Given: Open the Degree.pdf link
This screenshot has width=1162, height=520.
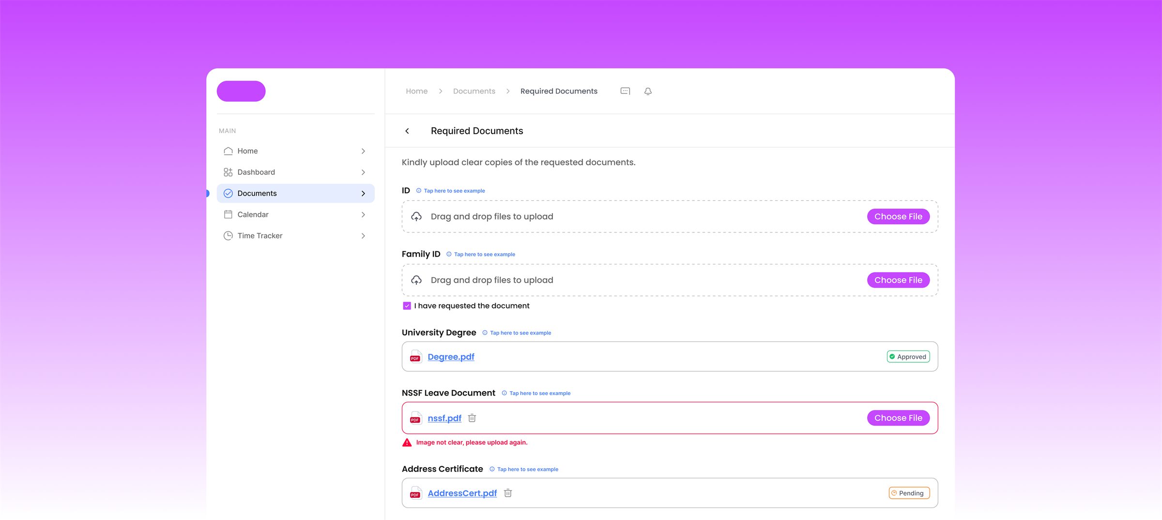Looking at the screenshot, I should pos(451,357).
